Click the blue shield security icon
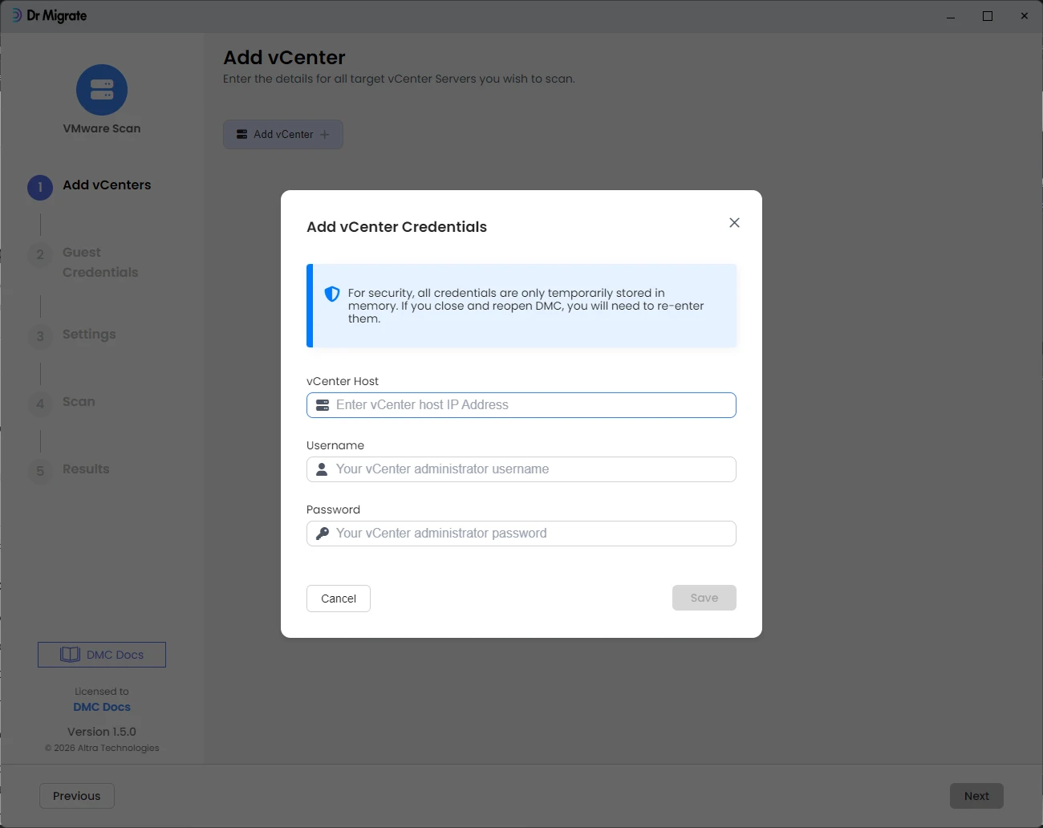The image size is (1043, 828). point(332,294)
